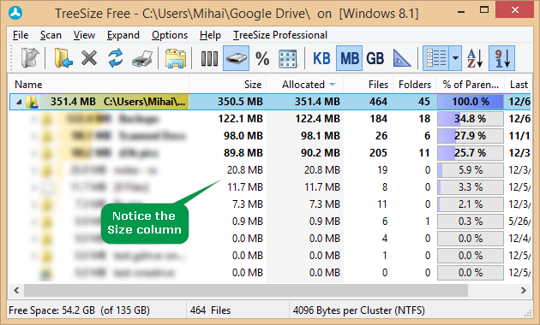
Task: Click the 7.3 MB size cell
Action: (247, 204)
